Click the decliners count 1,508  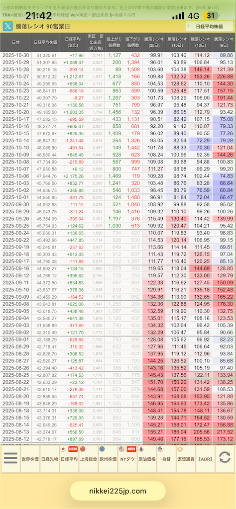[x=133, y=70]
